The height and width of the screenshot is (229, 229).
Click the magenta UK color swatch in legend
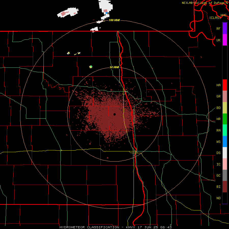(x=225, y=40)
